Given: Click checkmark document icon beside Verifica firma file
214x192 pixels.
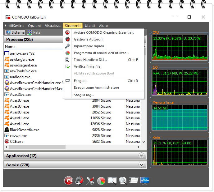Looking at the screenshot, I should (67, 66).
